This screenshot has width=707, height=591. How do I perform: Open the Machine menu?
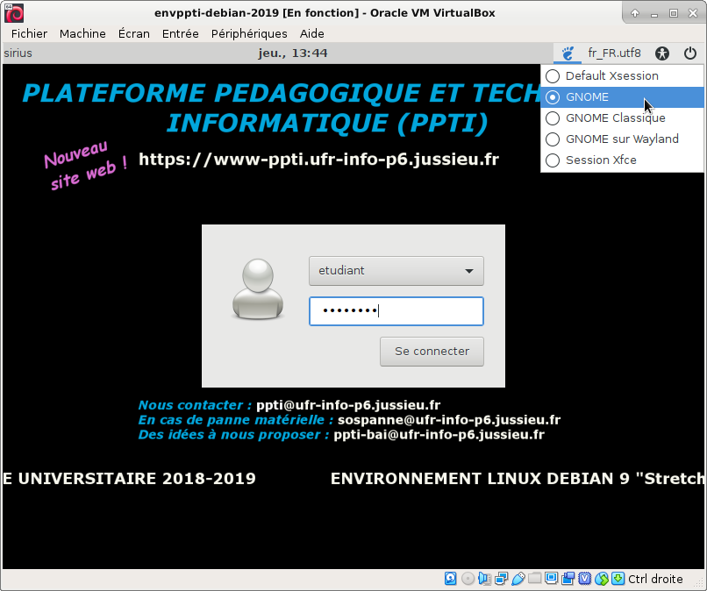pyautogui.click(x=82, y=33)
